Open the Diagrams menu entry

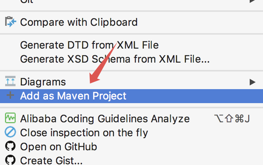pos(43,81)
